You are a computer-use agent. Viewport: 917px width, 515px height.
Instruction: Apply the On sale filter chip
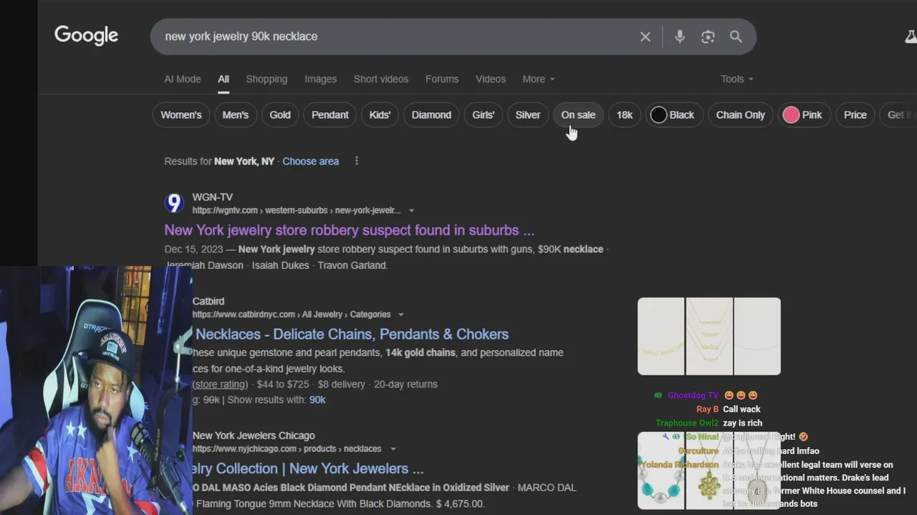[578, 114]
